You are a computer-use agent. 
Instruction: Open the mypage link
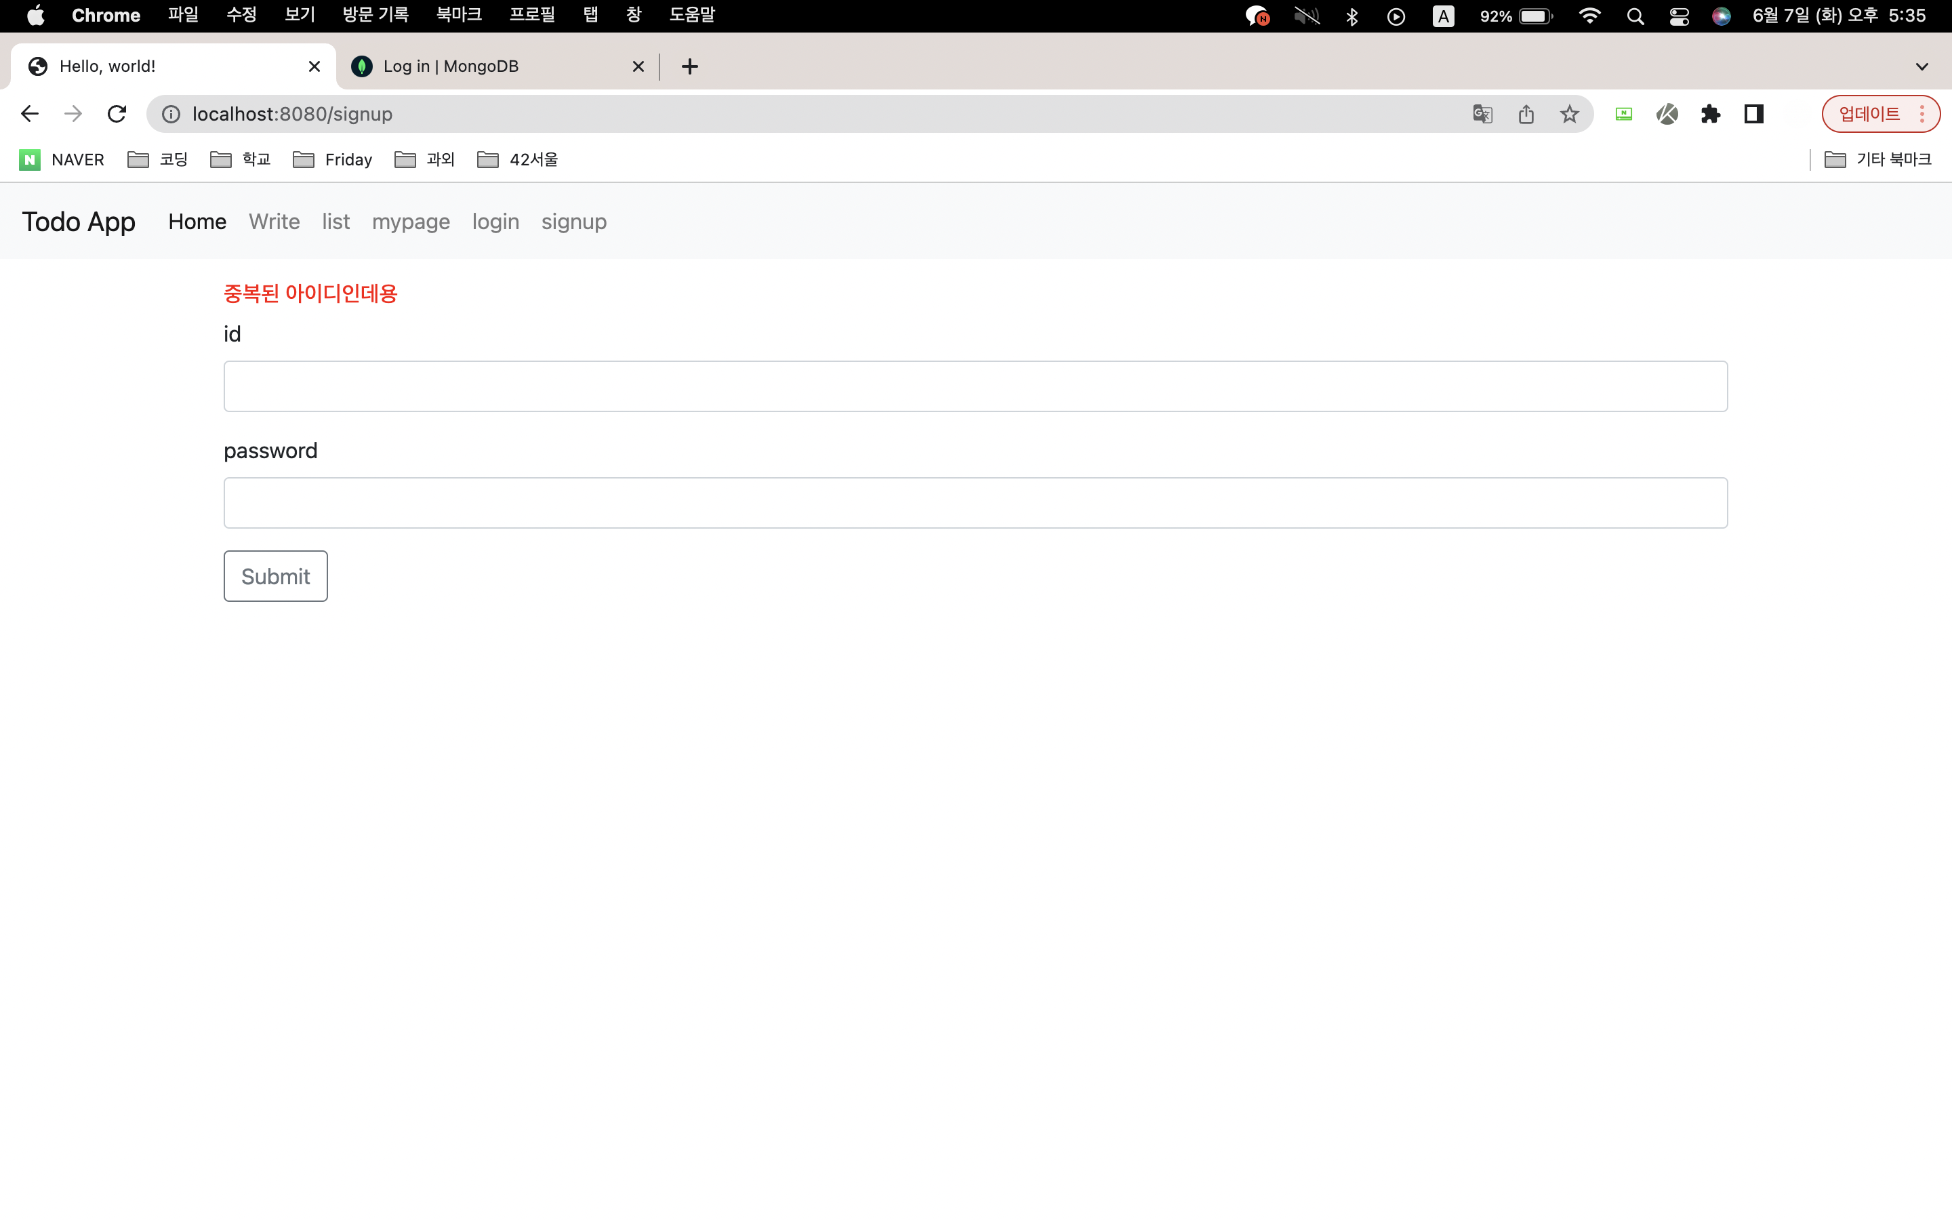coord(411,222)
